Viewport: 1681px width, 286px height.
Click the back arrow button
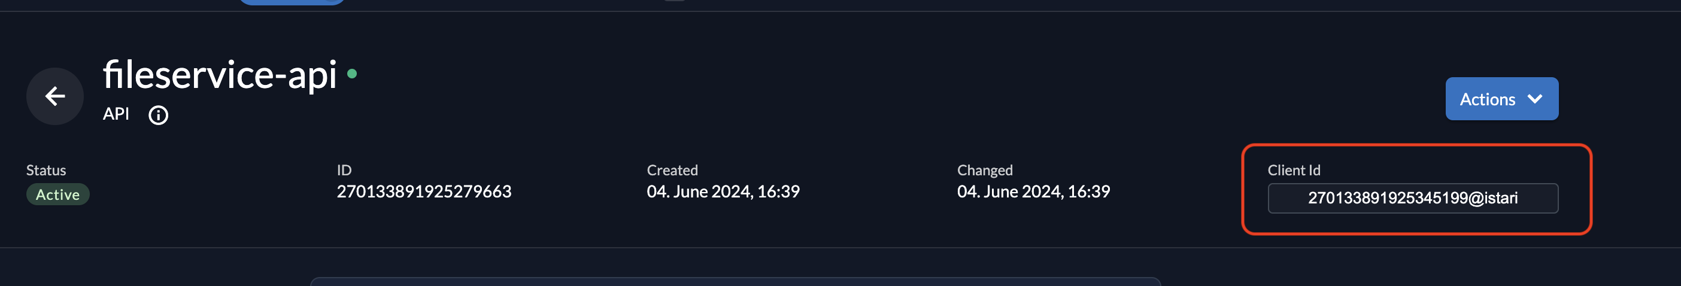55,96
